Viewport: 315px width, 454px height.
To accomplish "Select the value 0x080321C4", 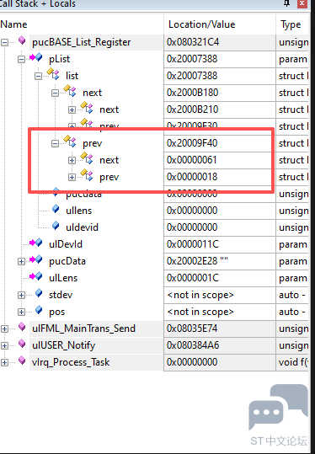I will [193, 43].
